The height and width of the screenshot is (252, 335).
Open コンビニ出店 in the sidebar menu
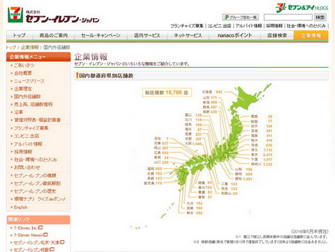(27, 136)
